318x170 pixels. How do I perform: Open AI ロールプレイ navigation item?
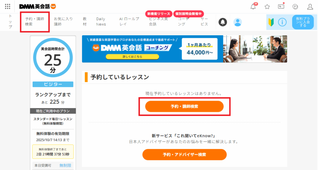click(129, 21)
